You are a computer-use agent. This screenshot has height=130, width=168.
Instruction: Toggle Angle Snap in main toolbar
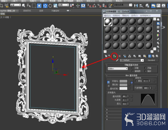94,6
